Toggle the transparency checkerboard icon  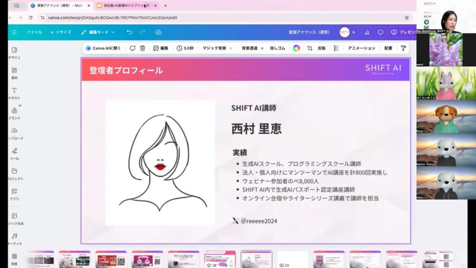(337, 48)
